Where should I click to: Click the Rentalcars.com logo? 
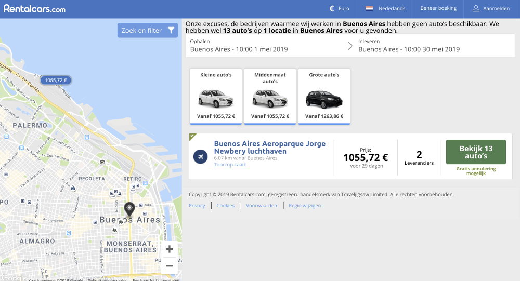[35, 8]
